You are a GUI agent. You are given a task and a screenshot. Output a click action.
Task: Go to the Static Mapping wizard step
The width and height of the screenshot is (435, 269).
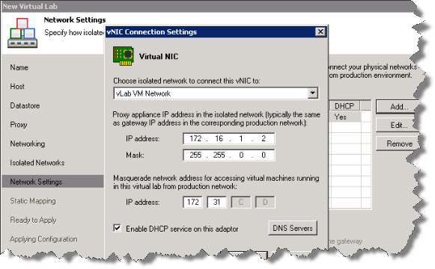coord(33,201)
